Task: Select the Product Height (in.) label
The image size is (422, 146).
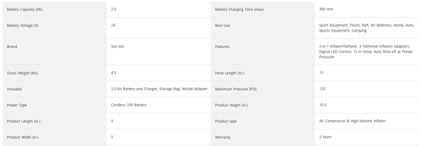Action: [231, 105]
